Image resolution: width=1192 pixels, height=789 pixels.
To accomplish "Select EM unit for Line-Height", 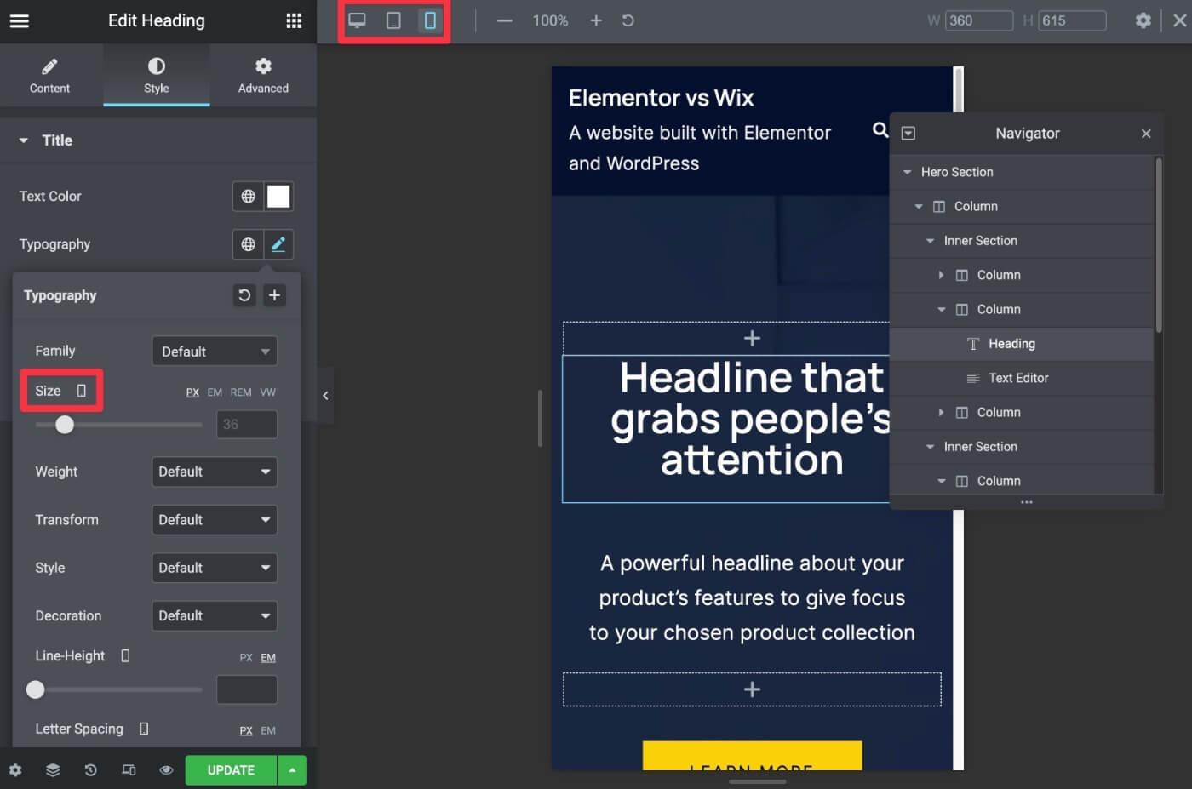I will tap(268, 658).
